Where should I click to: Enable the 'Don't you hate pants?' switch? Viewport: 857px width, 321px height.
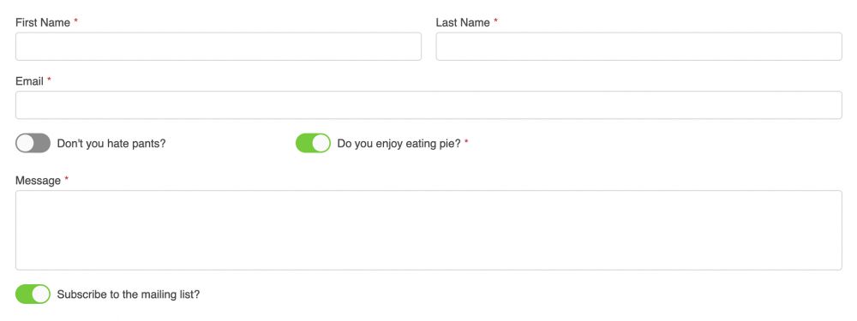(33, 144)
